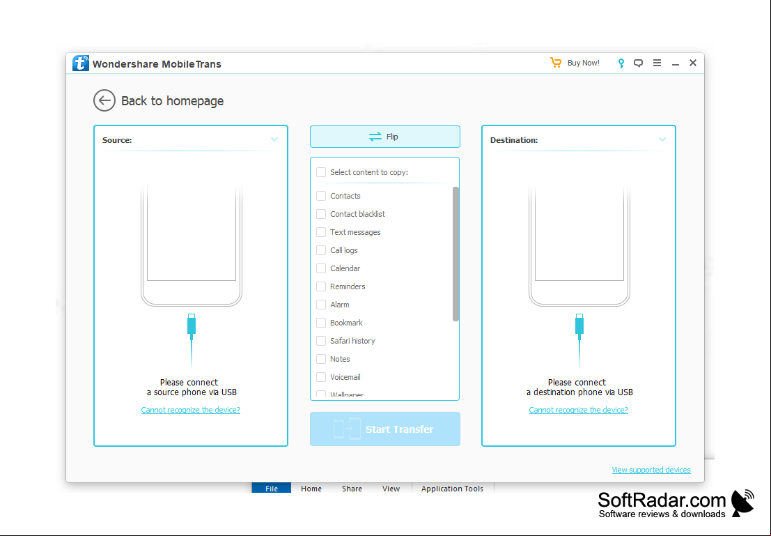Expand the Destination device dropdown arrow
Screen dimensions: 771x536
click(662, 140)
